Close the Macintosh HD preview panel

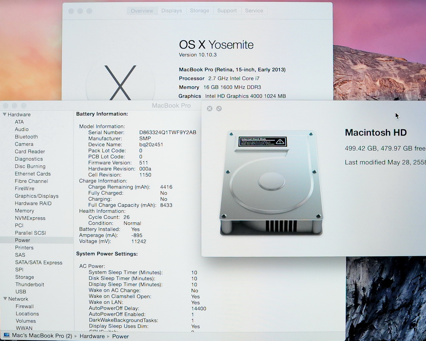tap(209, 109)
